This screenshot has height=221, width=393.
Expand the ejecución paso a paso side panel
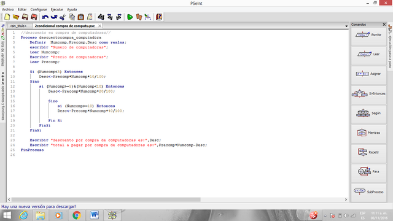pos(390,47)
